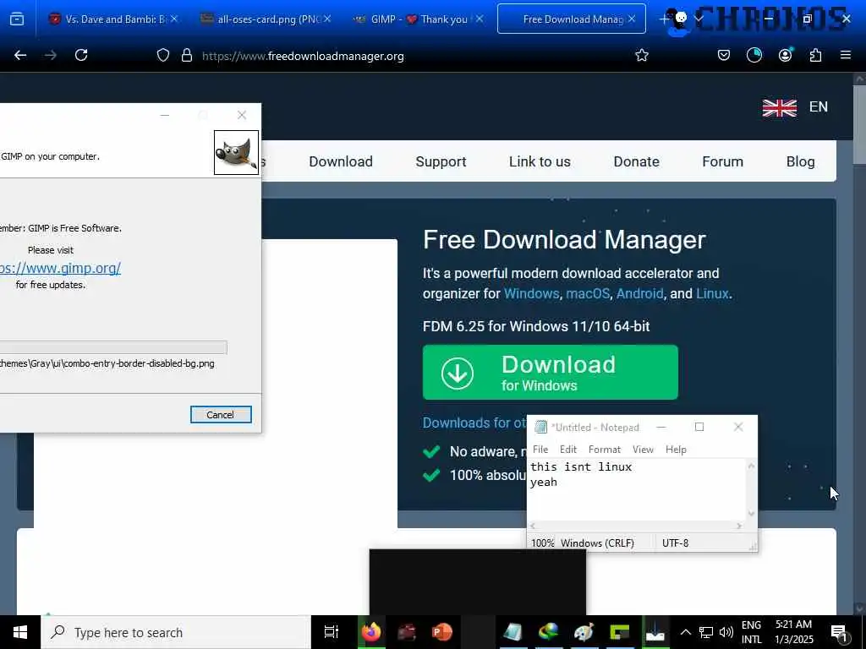866x649 pixels.
Task: Open the Support nav item
Action: tap(441, 161)
